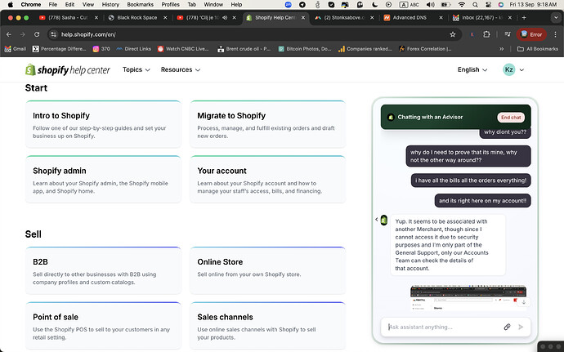Open the Bookmarks menu
564x352 pixels.
click(141, 5)
